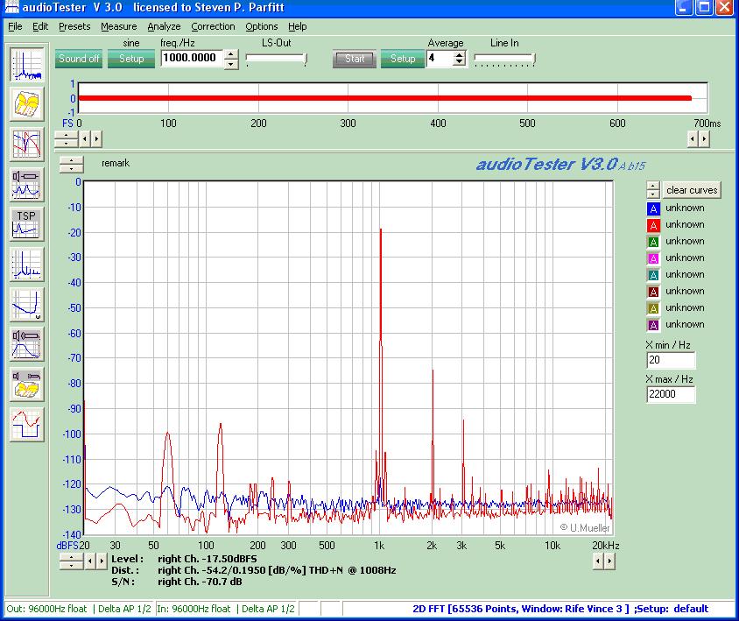Select the purple curve A swatch
This screenshot has height=621, width=739.
[x=653, y=325]
